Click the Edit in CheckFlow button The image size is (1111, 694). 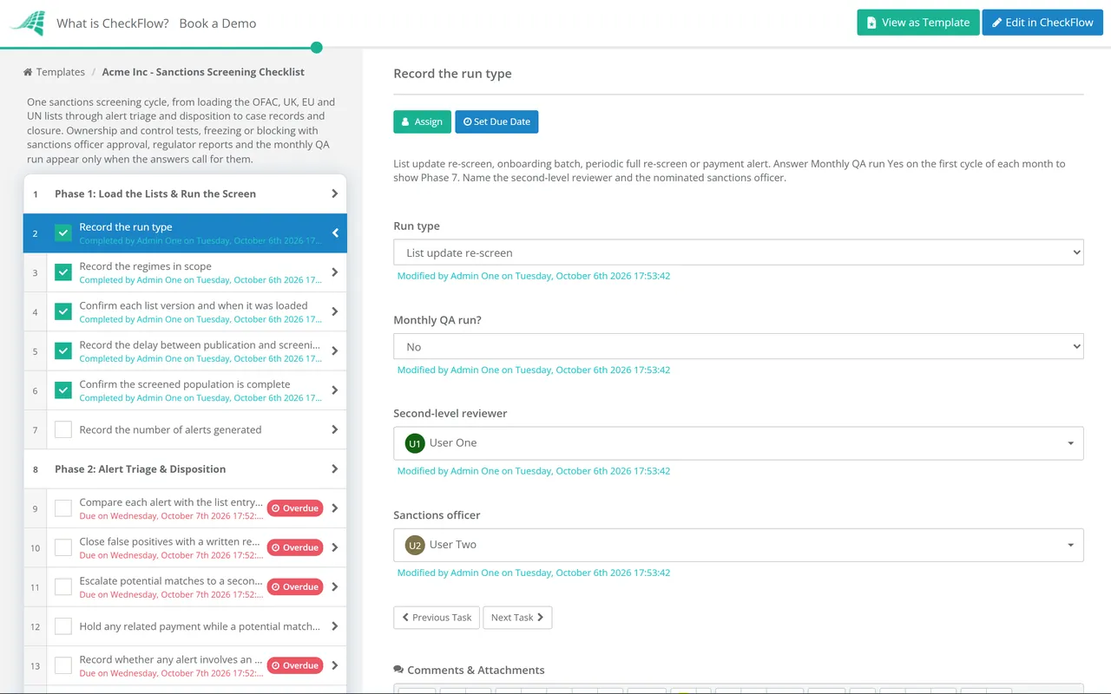click(1042, 23)
